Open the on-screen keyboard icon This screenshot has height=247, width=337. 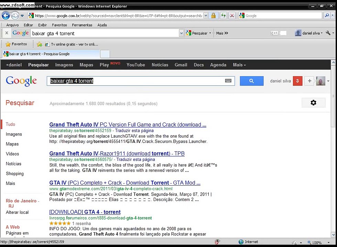coord(228,81)
